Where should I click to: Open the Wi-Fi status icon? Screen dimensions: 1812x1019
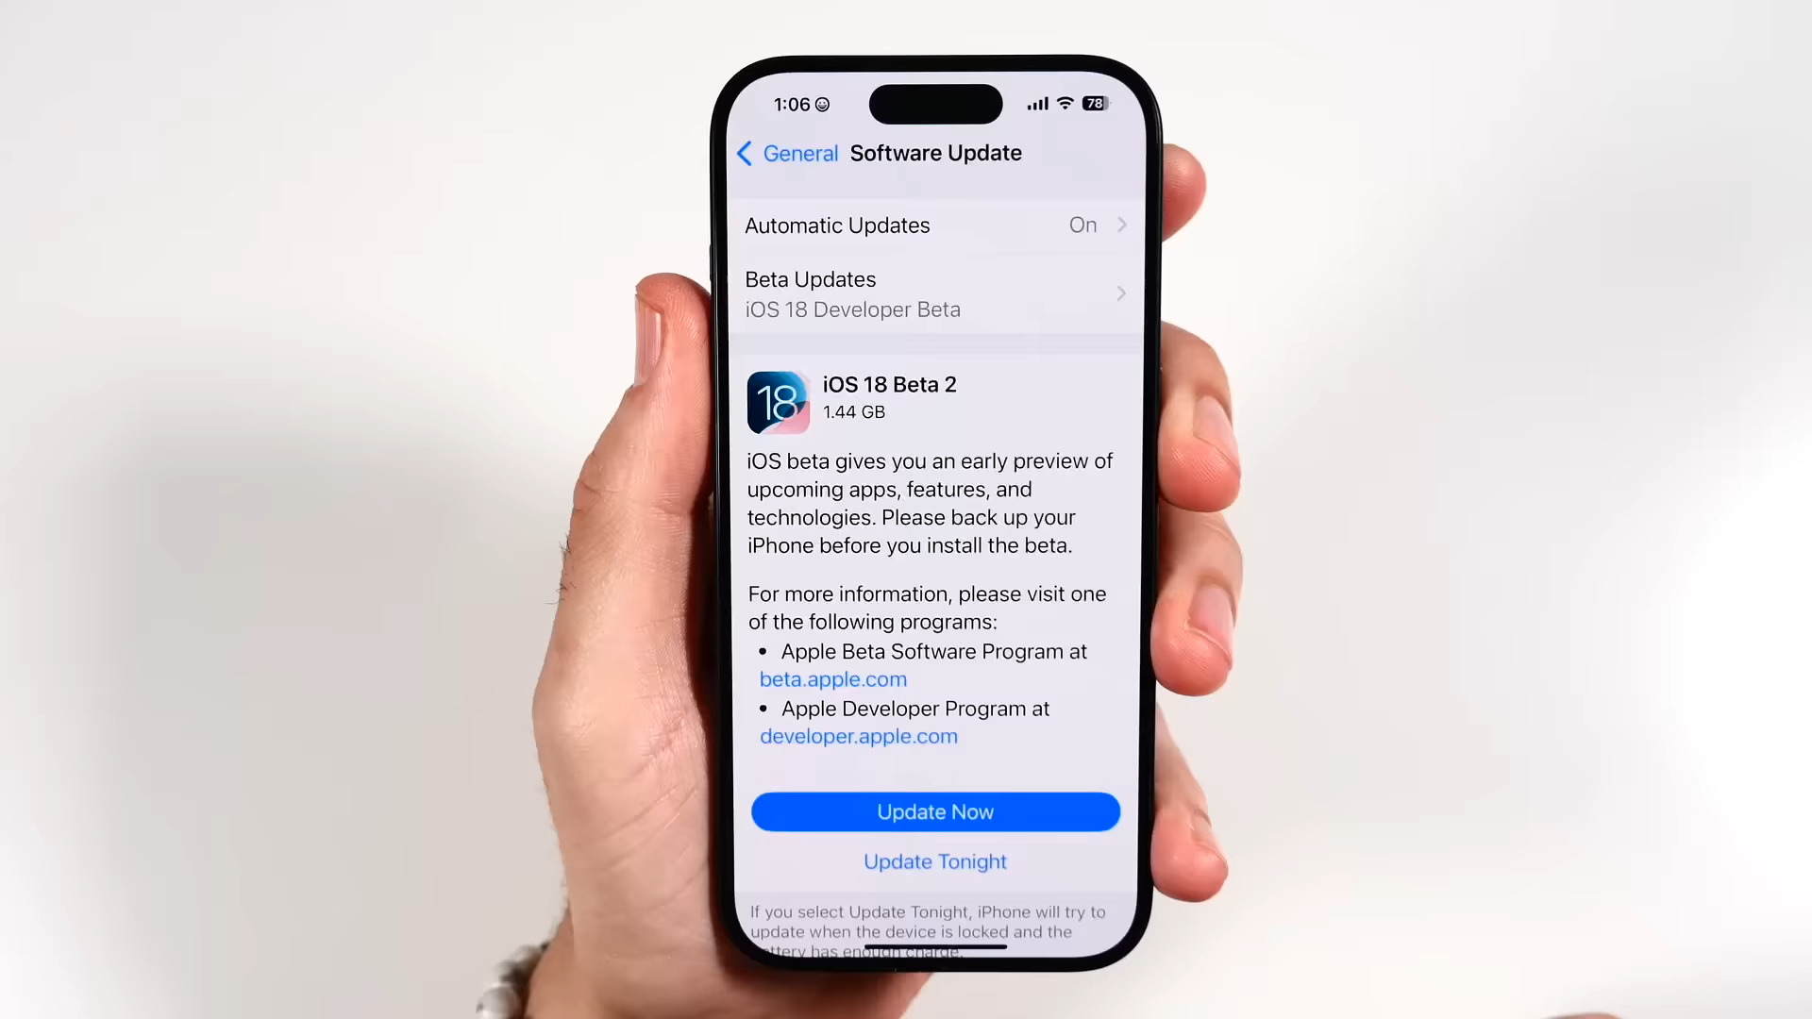click(x=1065, y=102)
